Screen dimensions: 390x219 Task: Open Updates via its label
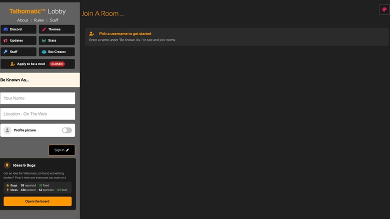(16, 40)
